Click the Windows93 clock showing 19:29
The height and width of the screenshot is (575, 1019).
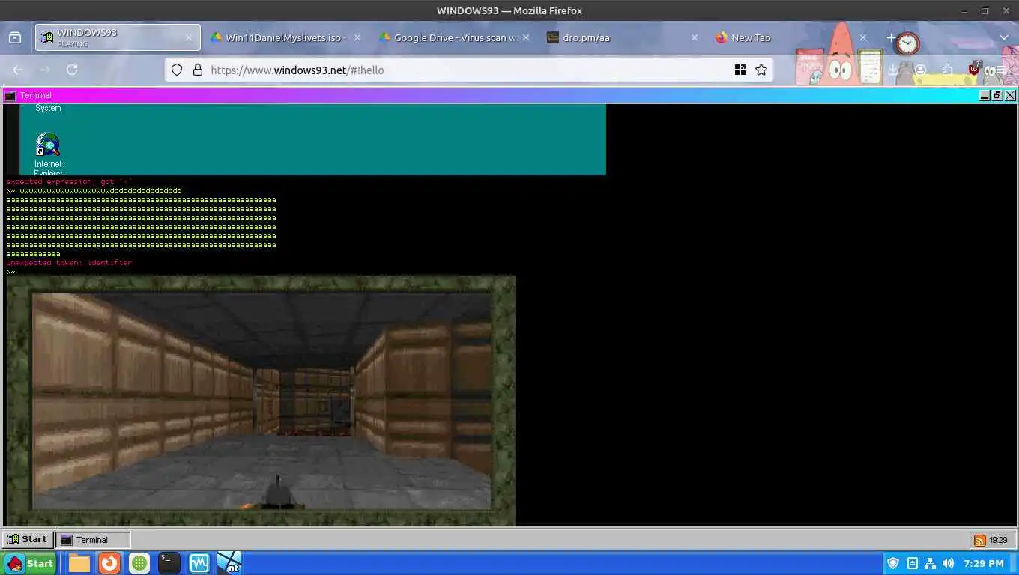pos(998,540)
